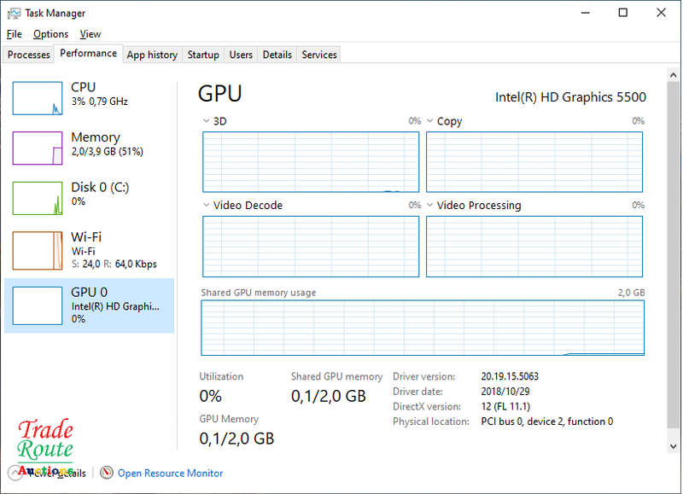Select the Wi-Fi activity mini graph
The image size is (683, 494).
pyautogui.click(x=38, y=251)
